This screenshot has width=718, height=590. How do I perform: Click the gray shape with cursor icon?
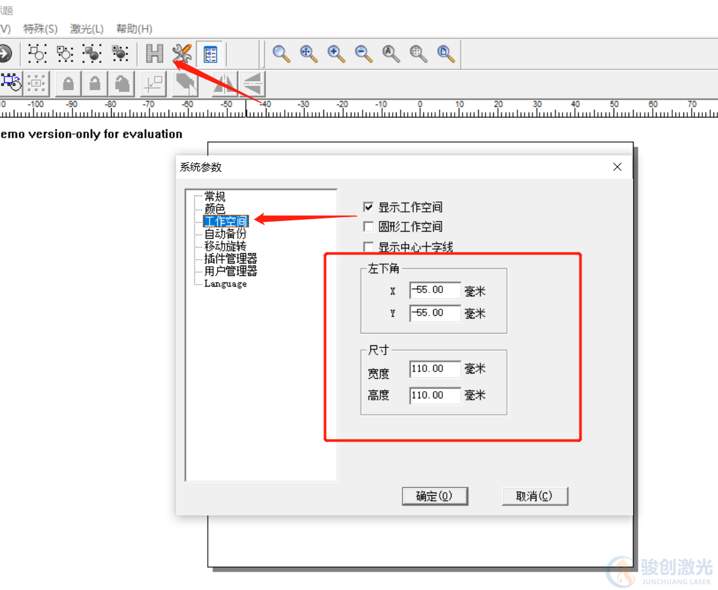185,84
